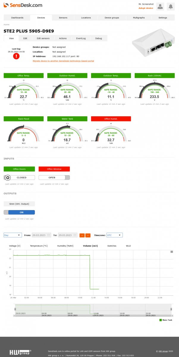Screen dimensions: 179x357
Task: Click the notifications bell icon
Action: pyautogui.click(x=171, y=6)
